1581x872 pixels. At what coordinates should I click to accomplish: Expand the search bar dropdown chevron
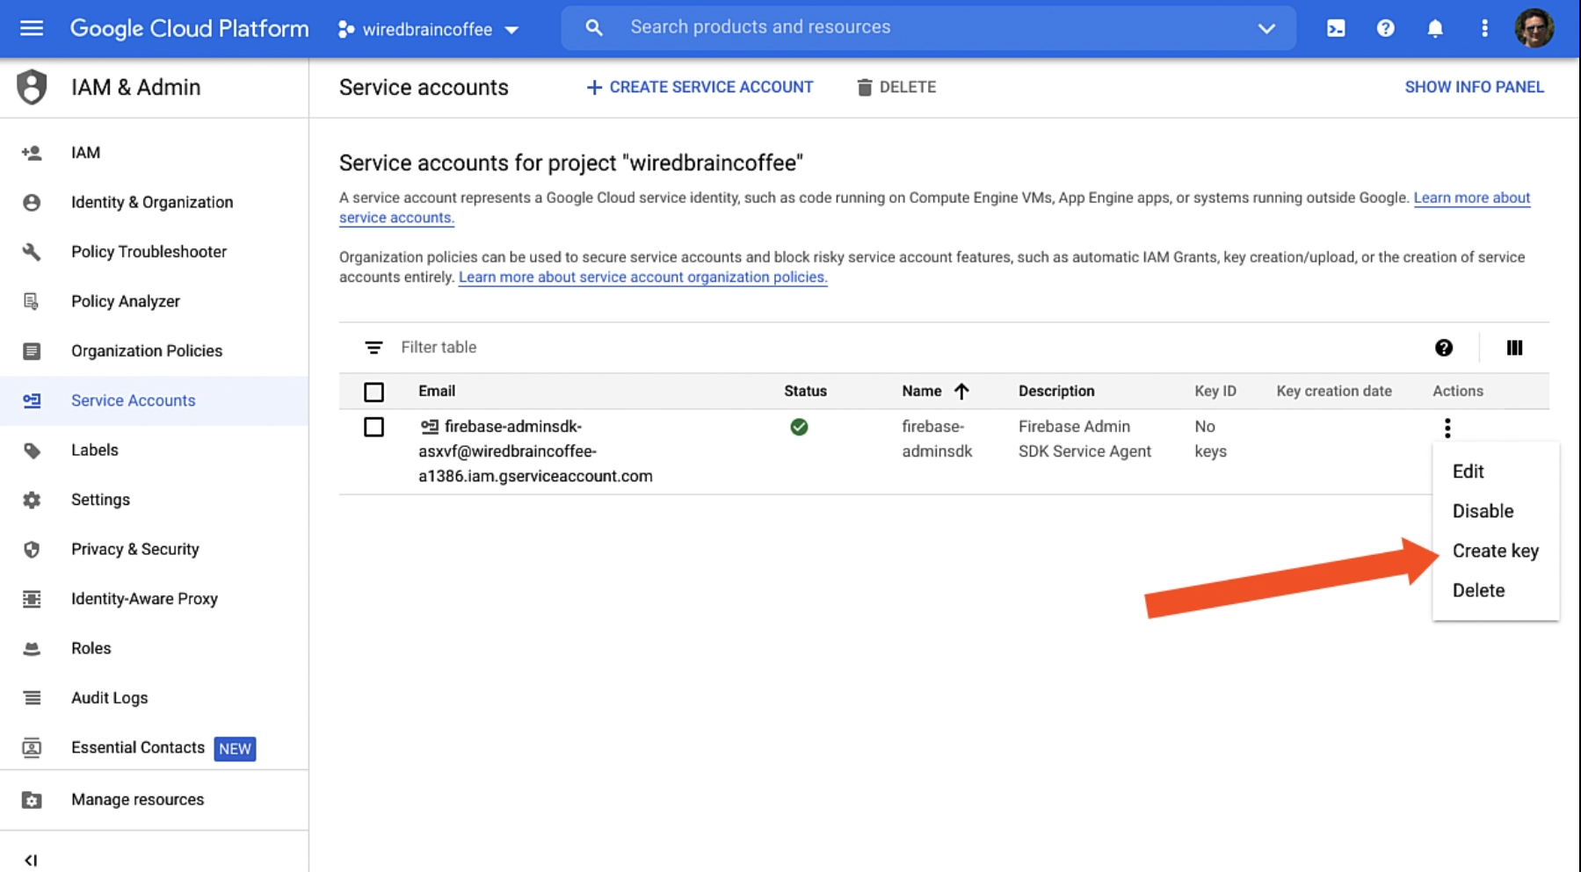click(1266, 28)
